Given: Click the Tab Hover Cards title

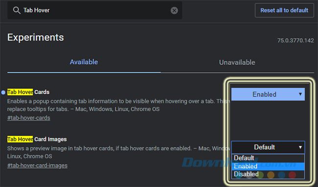Looking at the screenshot, I should [x=28, y=92].
